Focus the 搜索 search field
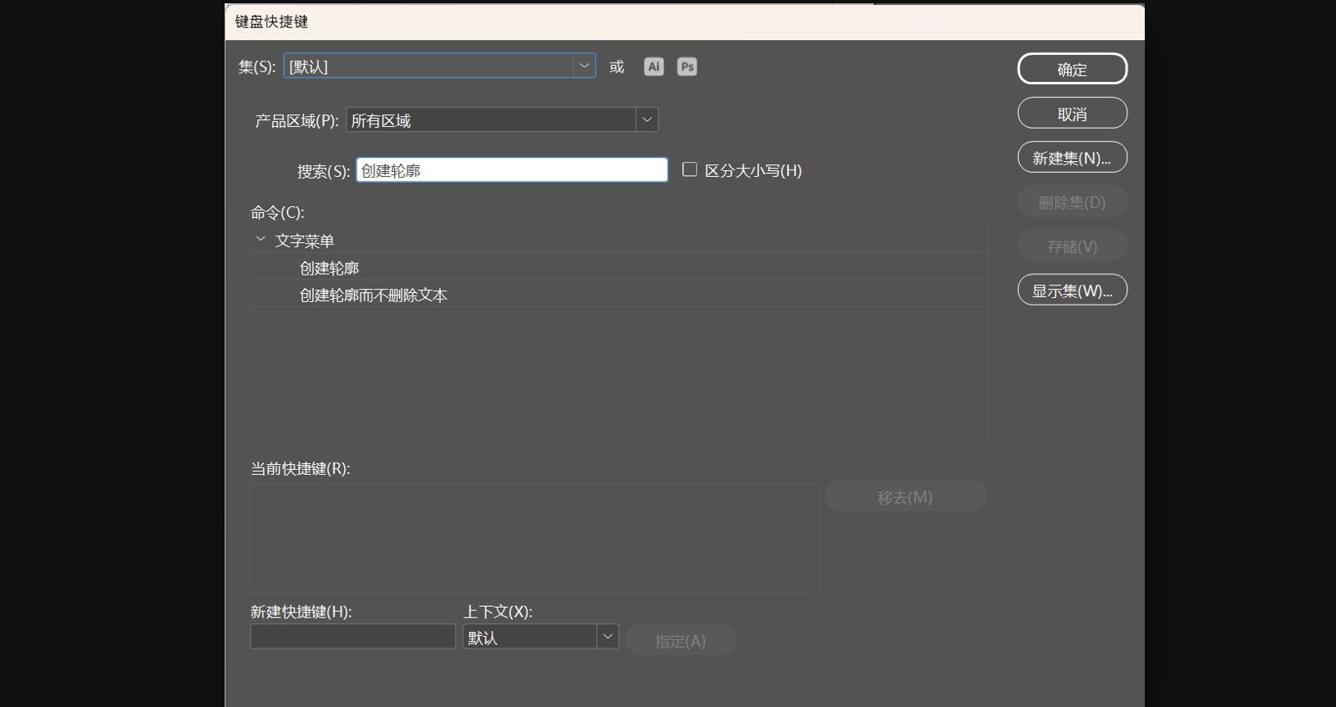The height and width of the screenshot is (707, 1336). (x=512, y=169)
